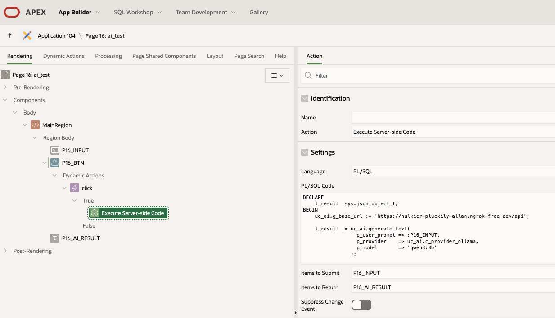The height and width of the screenshot is (318, 555).
Task: Switch to the Page Shared Components tab
Action: coord(164,56)
